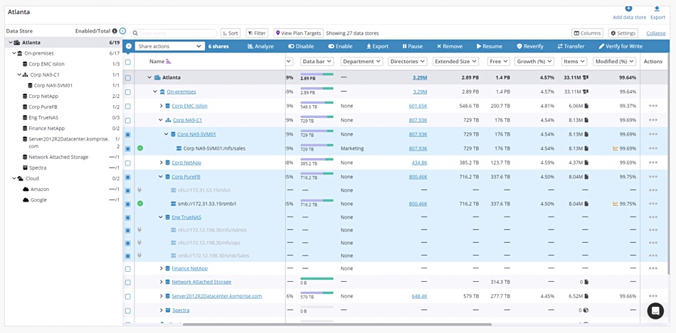Check the Atlanta row checkbox
Screen dimensions: 676x333
(x=127, y=78)
